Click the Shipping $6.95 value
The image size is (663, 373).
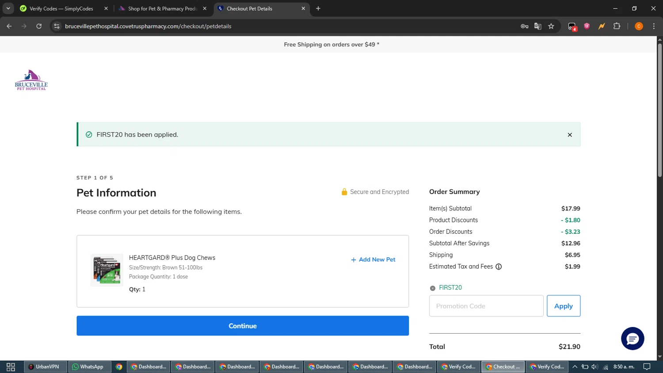[x=572, y=255]
